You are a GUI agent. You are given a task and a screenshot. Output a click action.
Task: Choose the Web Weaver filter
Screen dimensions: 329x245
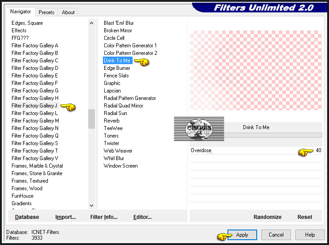pos(118,151)
